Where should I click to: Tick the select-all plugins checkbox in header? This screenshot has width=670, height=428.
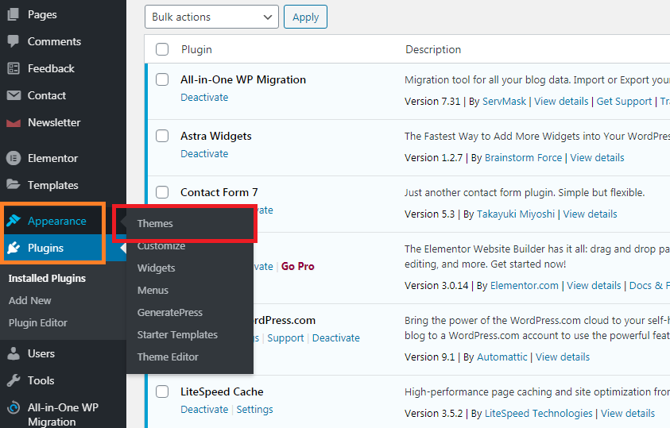pos(162,49)
